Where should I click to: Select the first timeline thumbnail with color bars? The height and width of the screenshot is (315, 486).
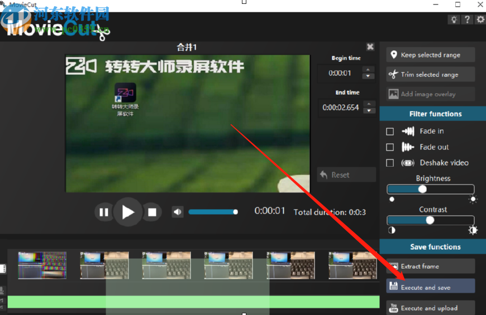click(42, 265)
